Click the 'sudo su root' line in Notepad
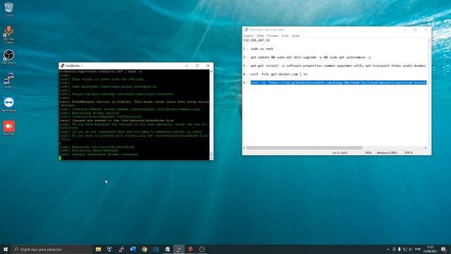 pyautogui.click(x=258, y=49)
